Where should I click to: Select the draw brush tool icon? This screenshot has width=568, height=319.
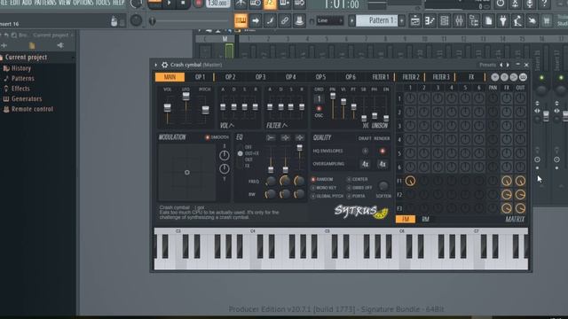tap(270, 20)
